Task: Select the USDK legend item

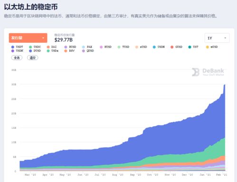Action: 17,51
